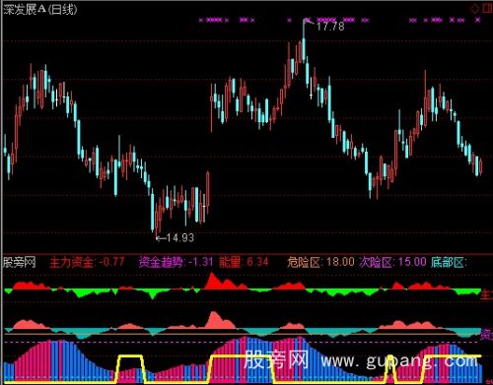
Task: Click the red spike peak in 主力资金 histogram
Action: (212, 281)
